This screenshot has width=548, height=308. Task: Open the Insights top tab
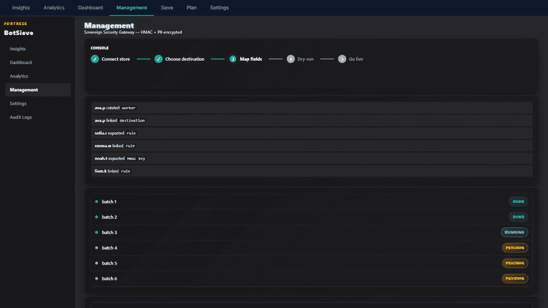tap(21, 8)
